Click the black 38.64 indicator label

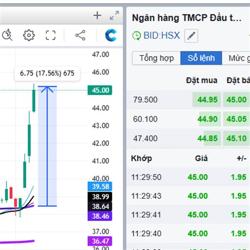(100, 207)
